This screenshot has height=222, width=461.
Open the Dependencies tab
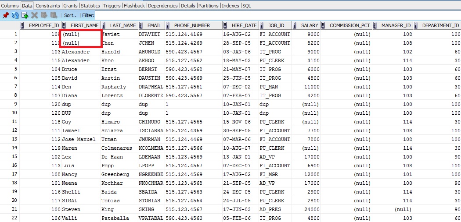pyautogui.click(x=163, y=6)
